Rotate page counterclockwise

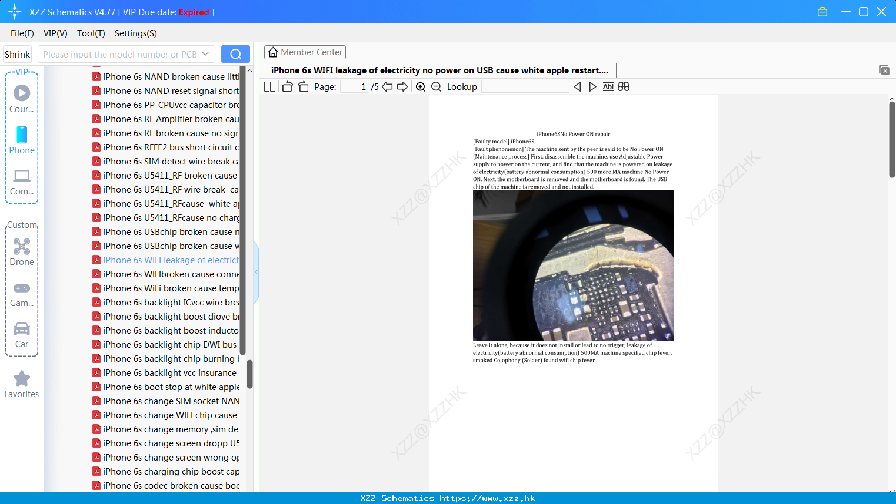[x=287, y=87]
